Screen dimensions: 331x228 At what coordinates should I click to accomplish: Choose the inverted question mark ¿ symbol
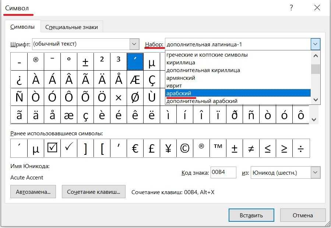pos(19,79)
